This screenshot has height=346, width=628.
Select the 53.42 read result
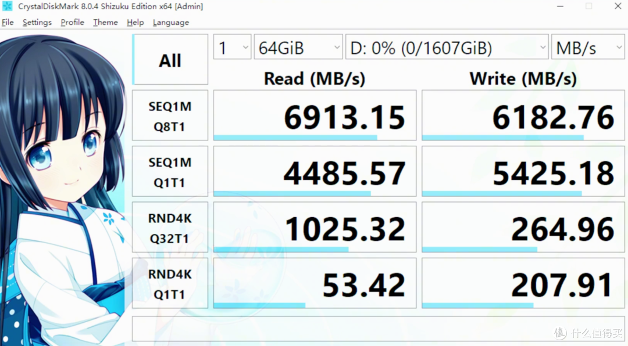[315, 284]
